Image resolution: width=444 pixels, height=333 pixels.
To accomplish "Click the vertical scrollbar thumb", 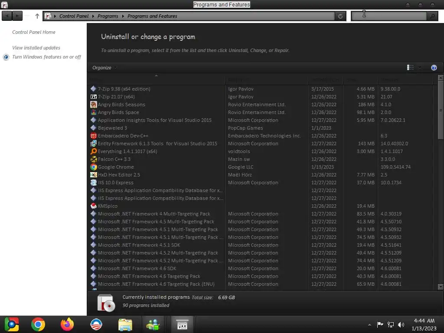I will [441, 110].
